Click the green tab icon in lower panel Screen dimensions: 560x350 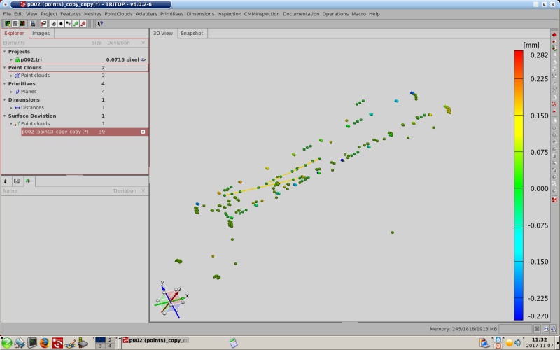(28, 181)
